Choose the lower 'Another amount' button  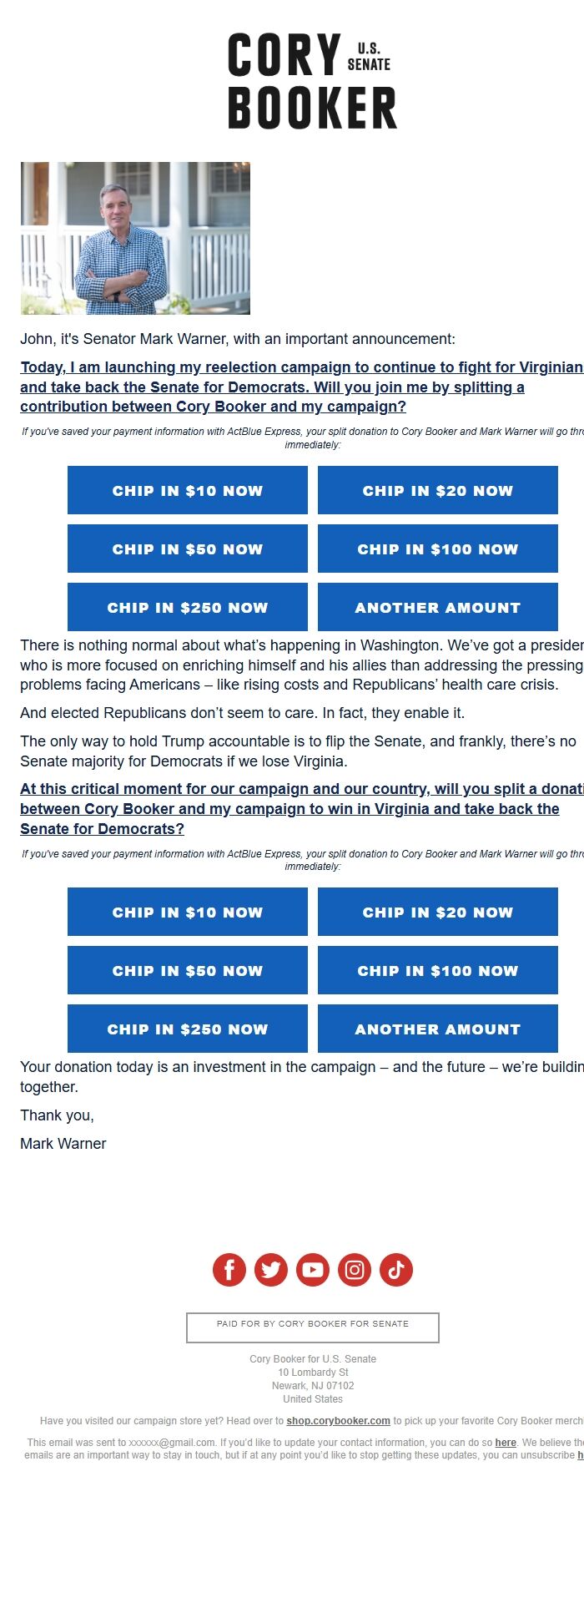(437, 1029)
